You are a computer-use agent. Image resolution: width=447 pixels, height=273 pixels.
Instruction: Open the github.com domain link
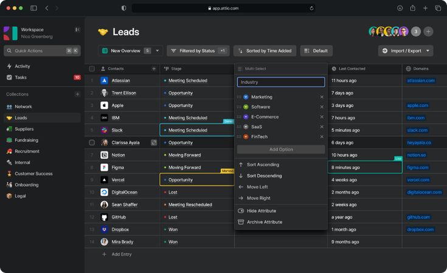pos(418,217)
